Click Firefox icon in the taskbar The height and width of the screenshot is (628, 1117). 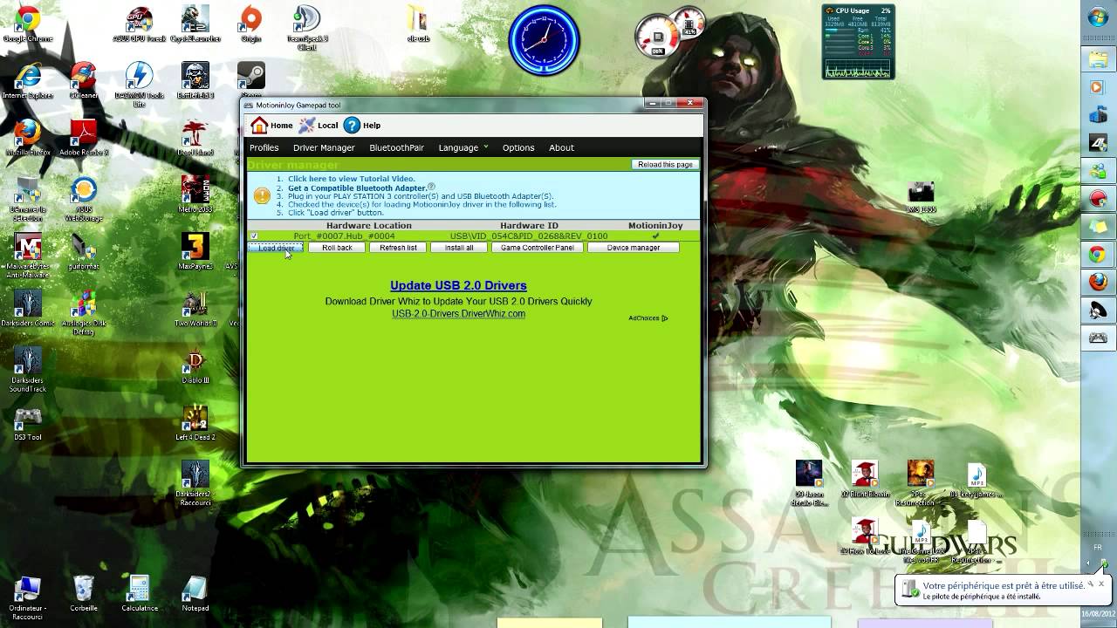(x=1097, y=283)
